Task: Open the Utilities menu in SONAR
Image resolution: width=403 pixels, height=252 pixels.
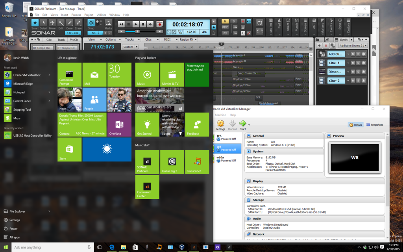Action: pos(101,15)
